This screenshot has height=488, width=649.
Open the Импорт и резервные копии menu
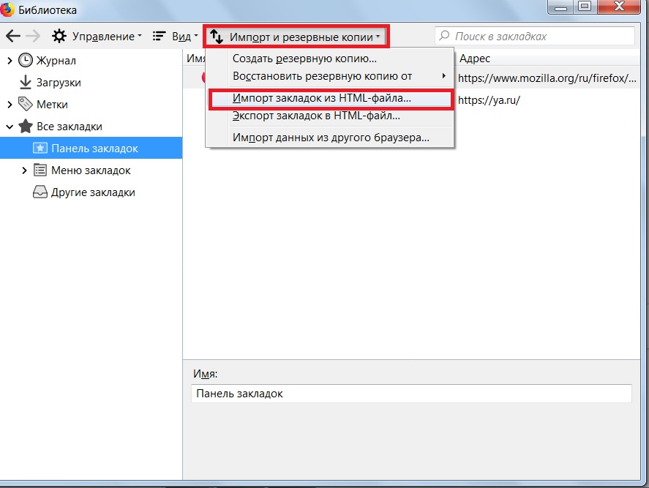296,37
